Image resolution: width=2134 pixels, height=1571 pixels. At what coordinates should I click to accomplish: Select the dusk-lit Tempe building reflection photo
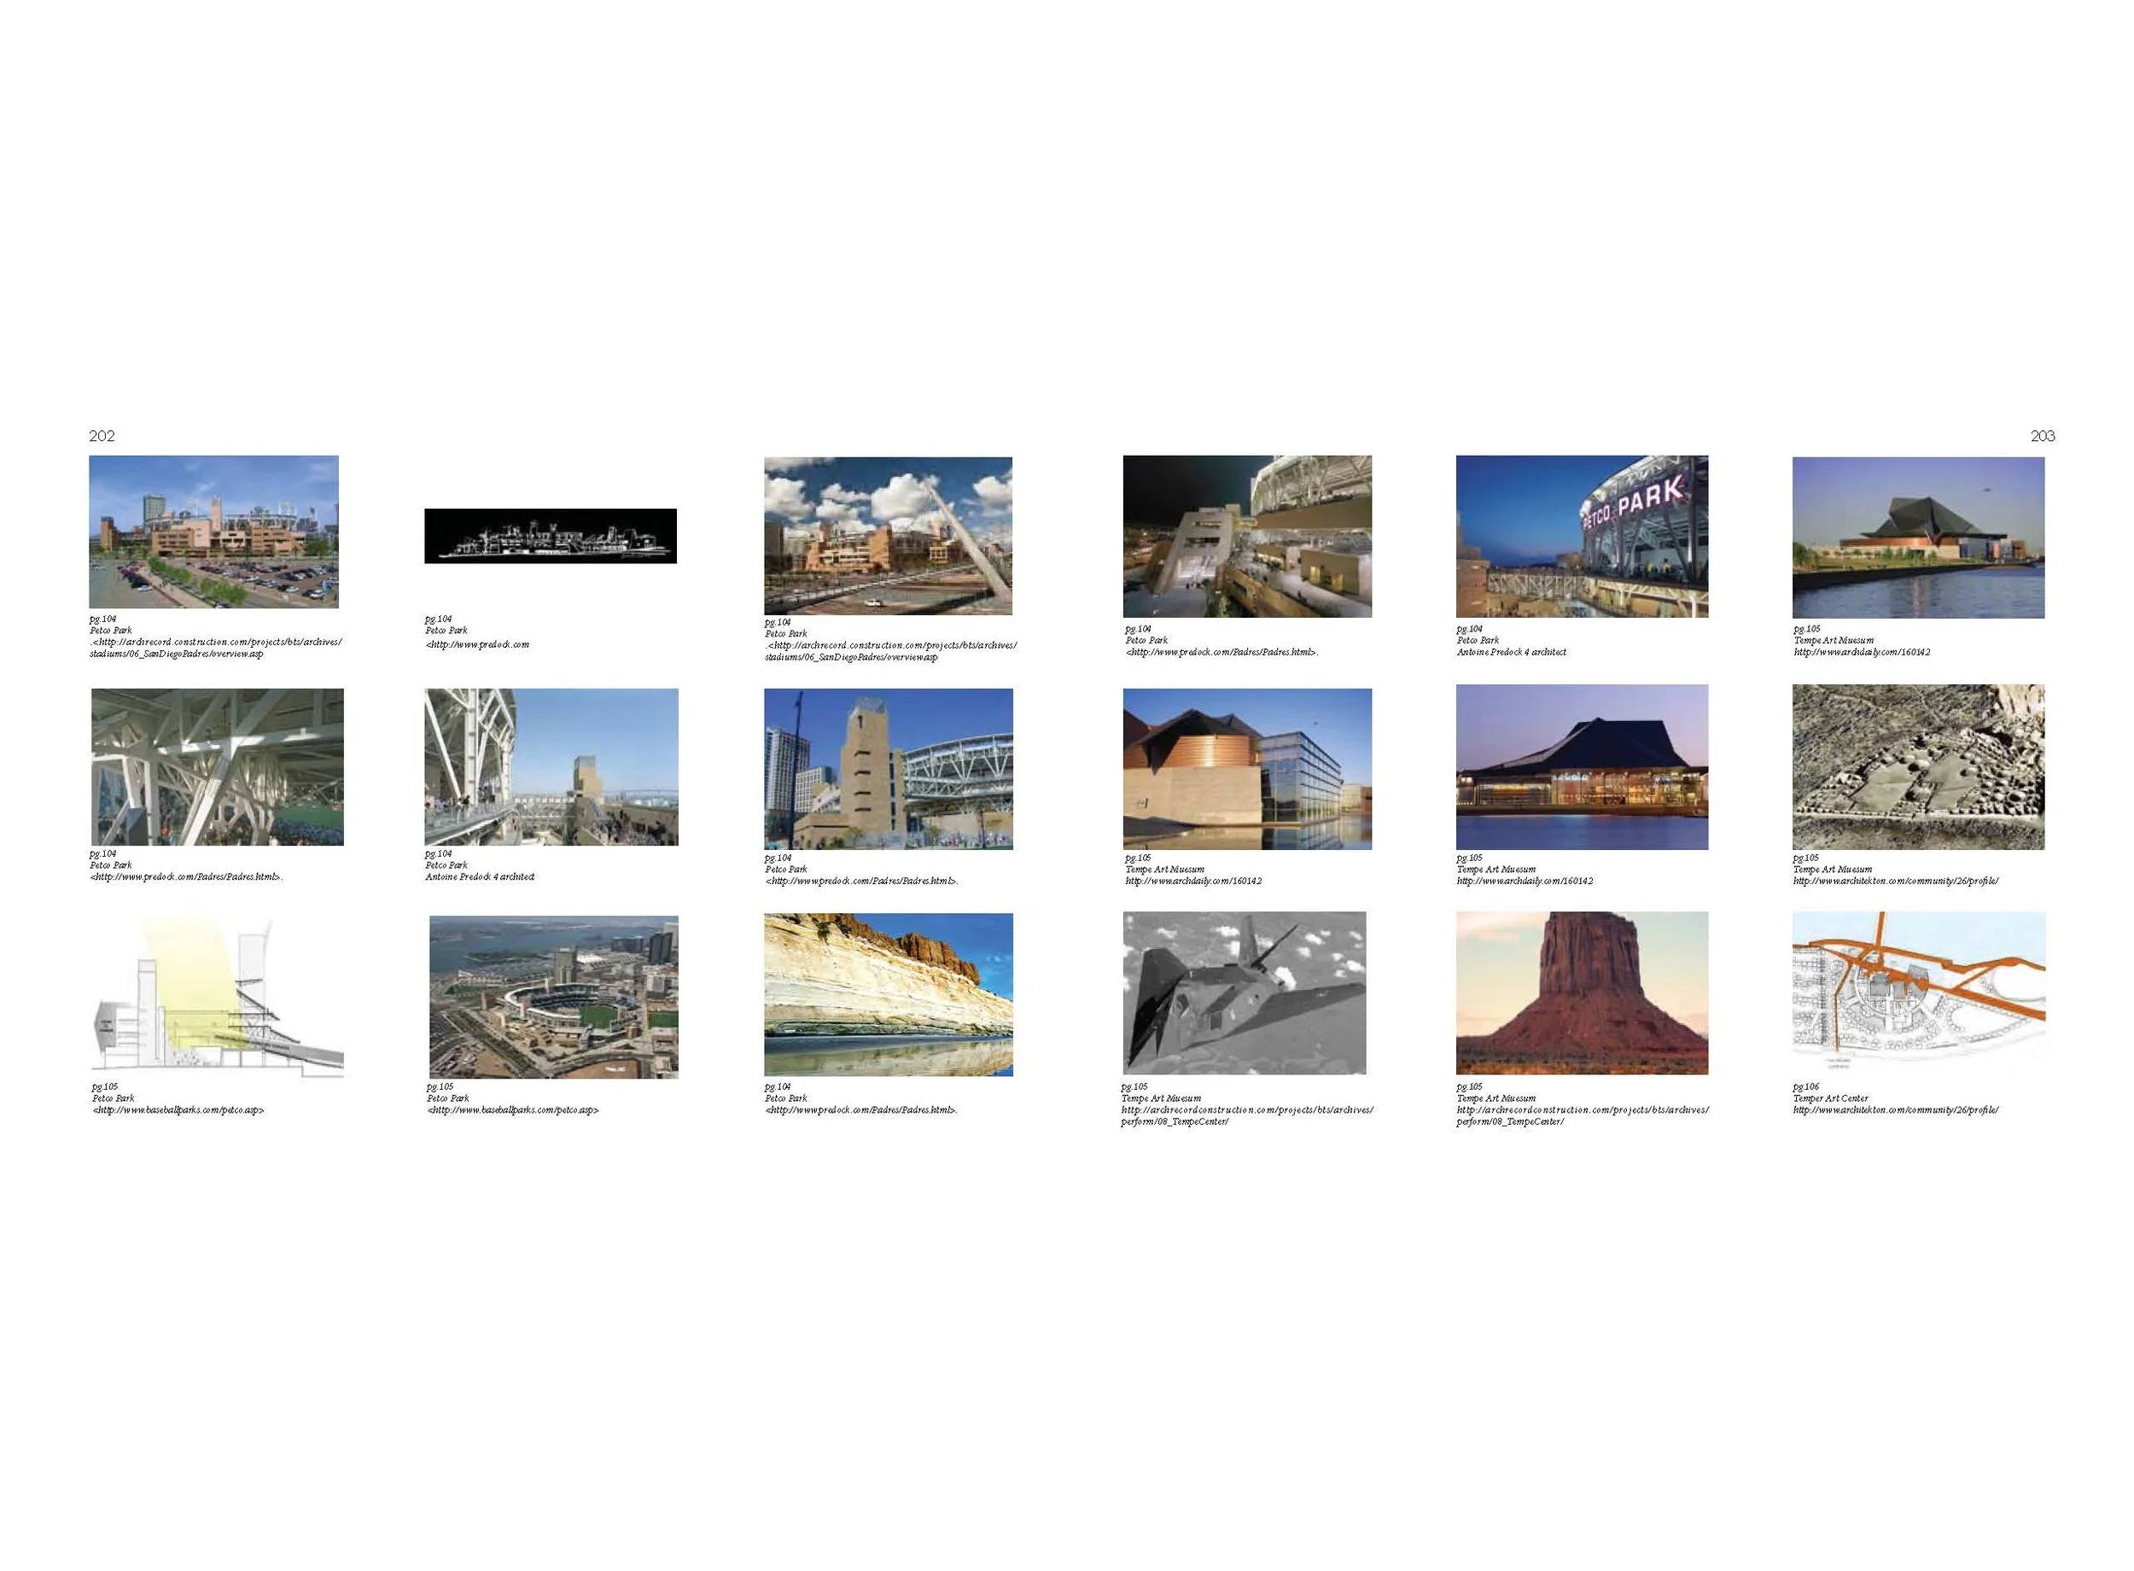(x=1582, y=766)
